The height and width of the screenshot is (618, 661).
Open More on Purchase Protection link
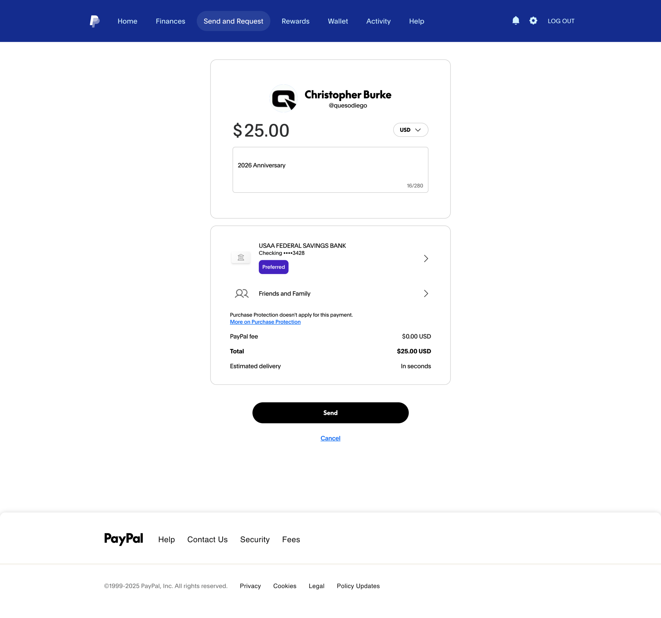(x=265, y=322)
